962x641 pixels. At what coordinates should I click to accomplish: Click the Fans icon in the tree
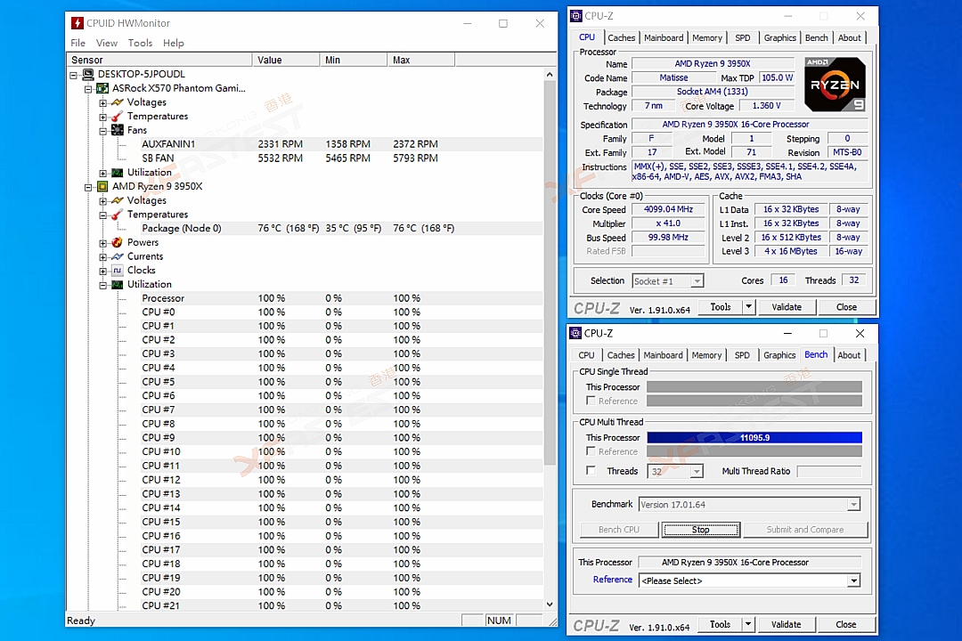pos(118,130)
